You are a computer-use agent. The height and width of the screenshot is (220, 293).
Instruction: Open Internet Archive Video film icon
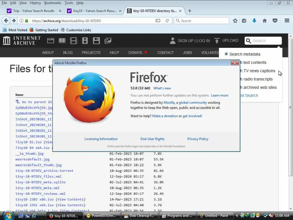(x=74, y=41)
